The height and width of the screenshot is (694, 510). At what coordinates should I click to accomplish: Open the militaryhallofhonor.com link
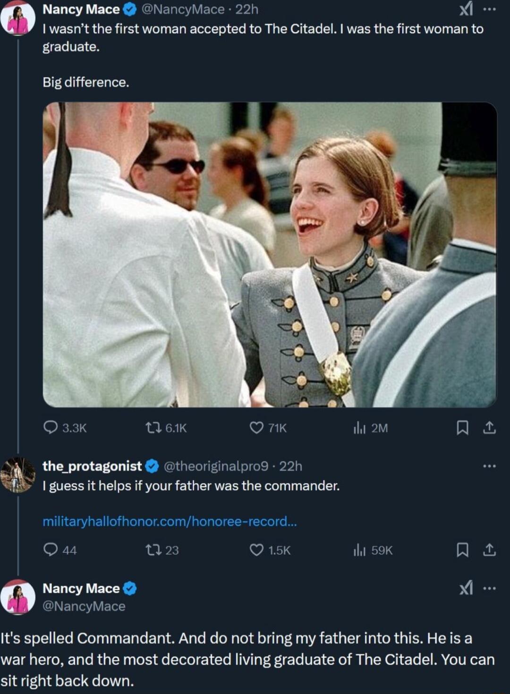click(x=170, y=521)
